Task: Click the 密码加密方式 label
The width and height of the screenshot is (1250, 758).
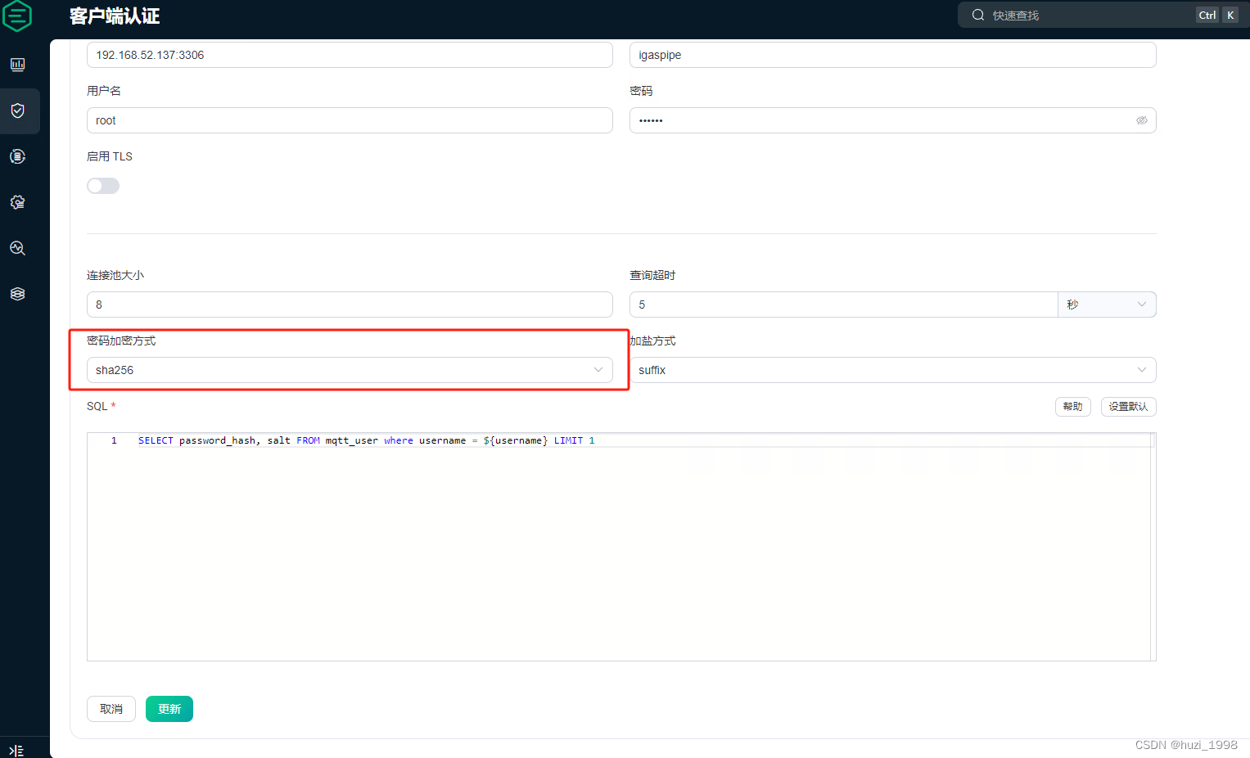Action: (x=121, y=341)
